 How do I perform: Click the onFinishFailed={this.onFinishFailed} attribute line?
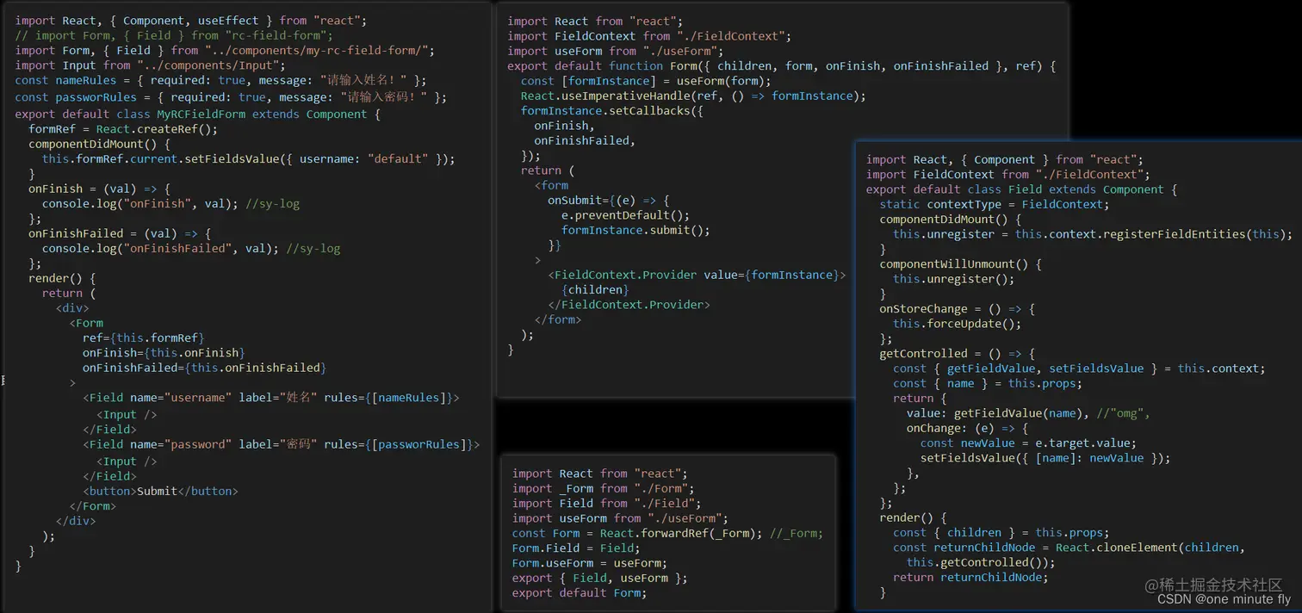pyautogui.click(x=204, y=368)
